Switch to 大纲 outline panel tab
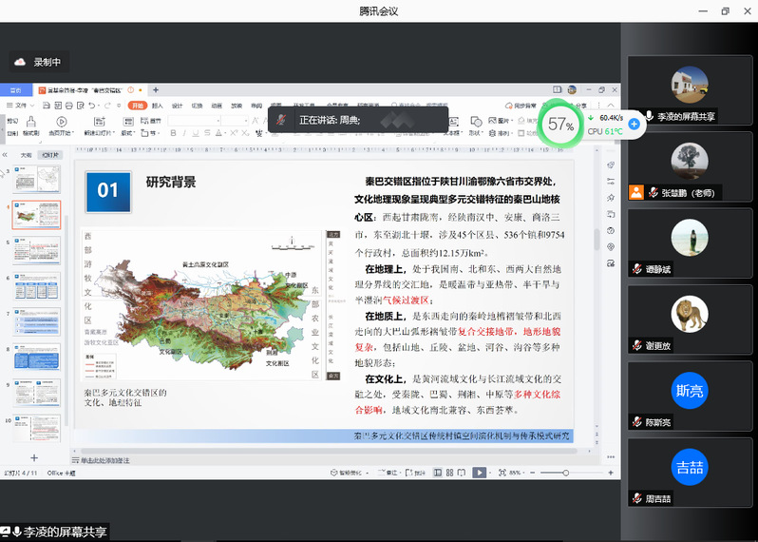 pyautogui.click(x=27, y=154)
